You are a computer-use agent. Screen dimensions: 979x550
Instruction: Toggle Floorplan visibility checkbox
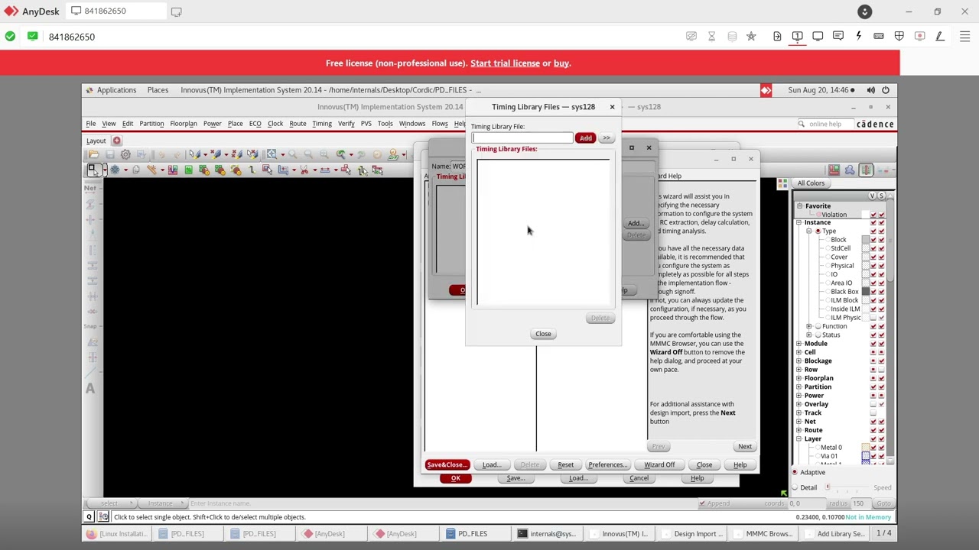click(873, 378)
